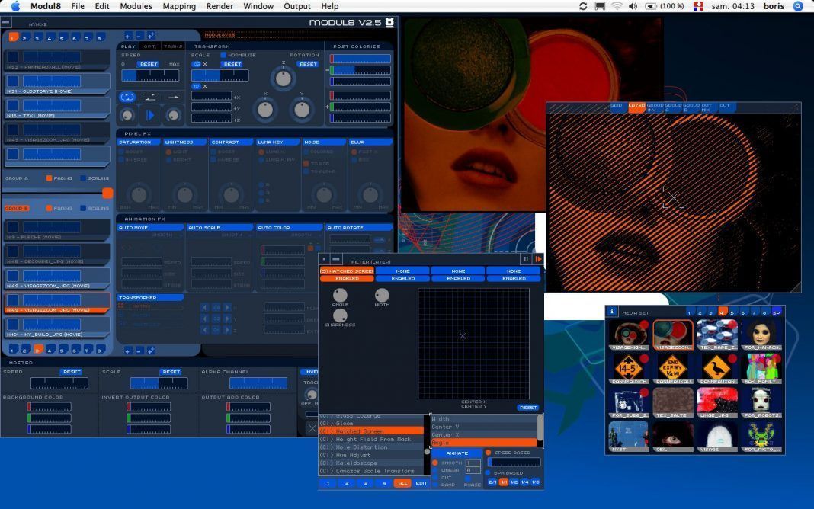Image resolution: width=814 pixels, height=509 pixels.
Task: Click the pause icon in the Filter window header
Action: pos(526,259)
